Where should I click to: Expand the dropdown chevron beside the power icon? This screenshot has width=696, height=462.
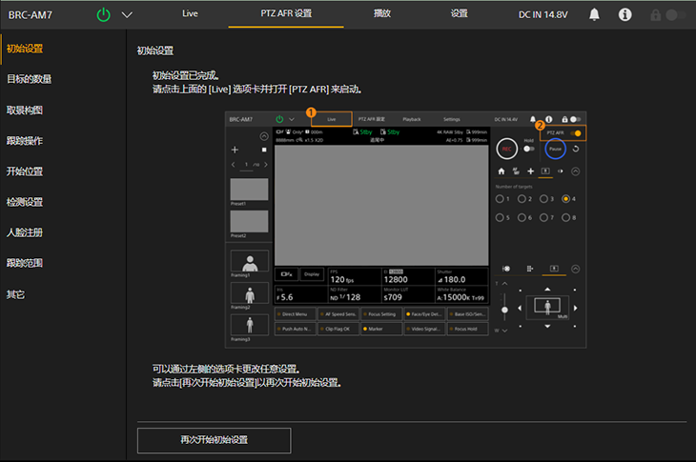click(128, 14)
